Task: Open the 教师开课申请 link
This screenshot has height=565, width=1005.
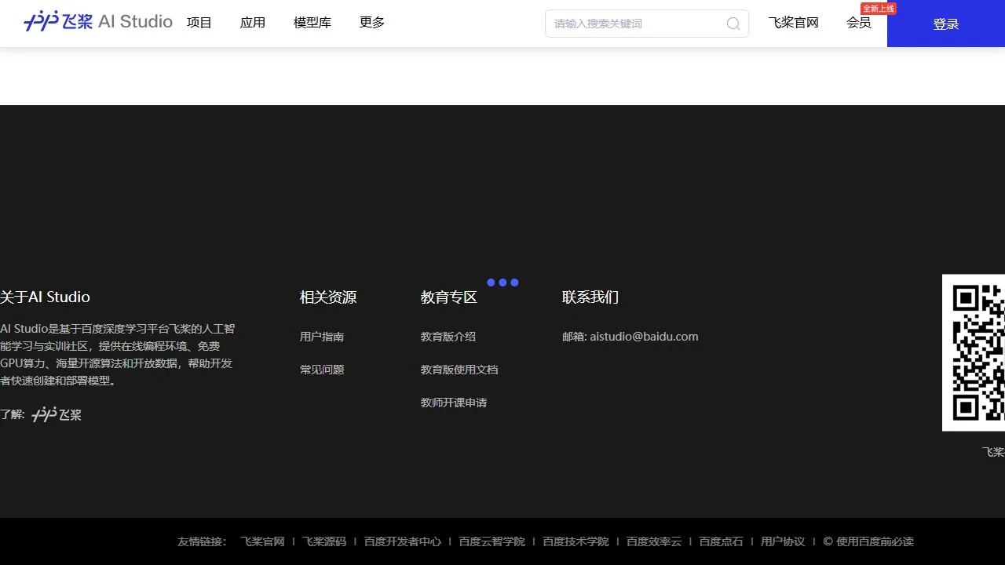Action: click(x=454, y=403)
